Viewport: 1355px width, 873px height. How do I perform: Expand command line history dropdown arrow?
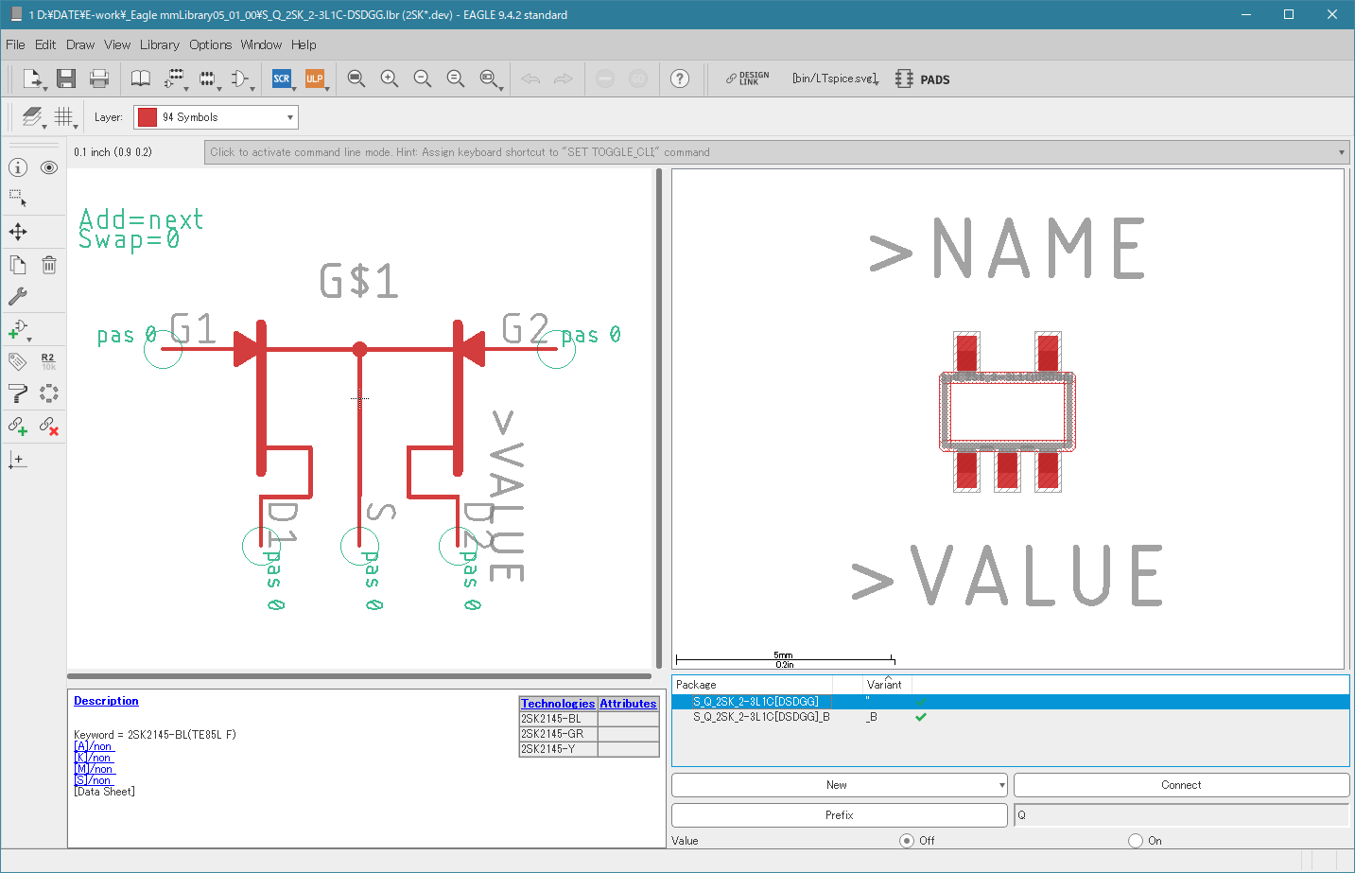pos(1341,152)
